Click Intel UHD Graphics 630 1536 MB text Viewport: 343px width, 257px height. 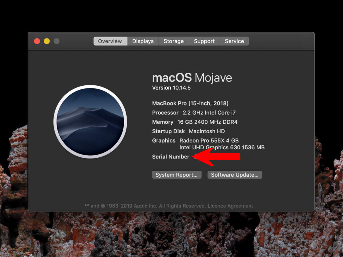click(222, 147)
